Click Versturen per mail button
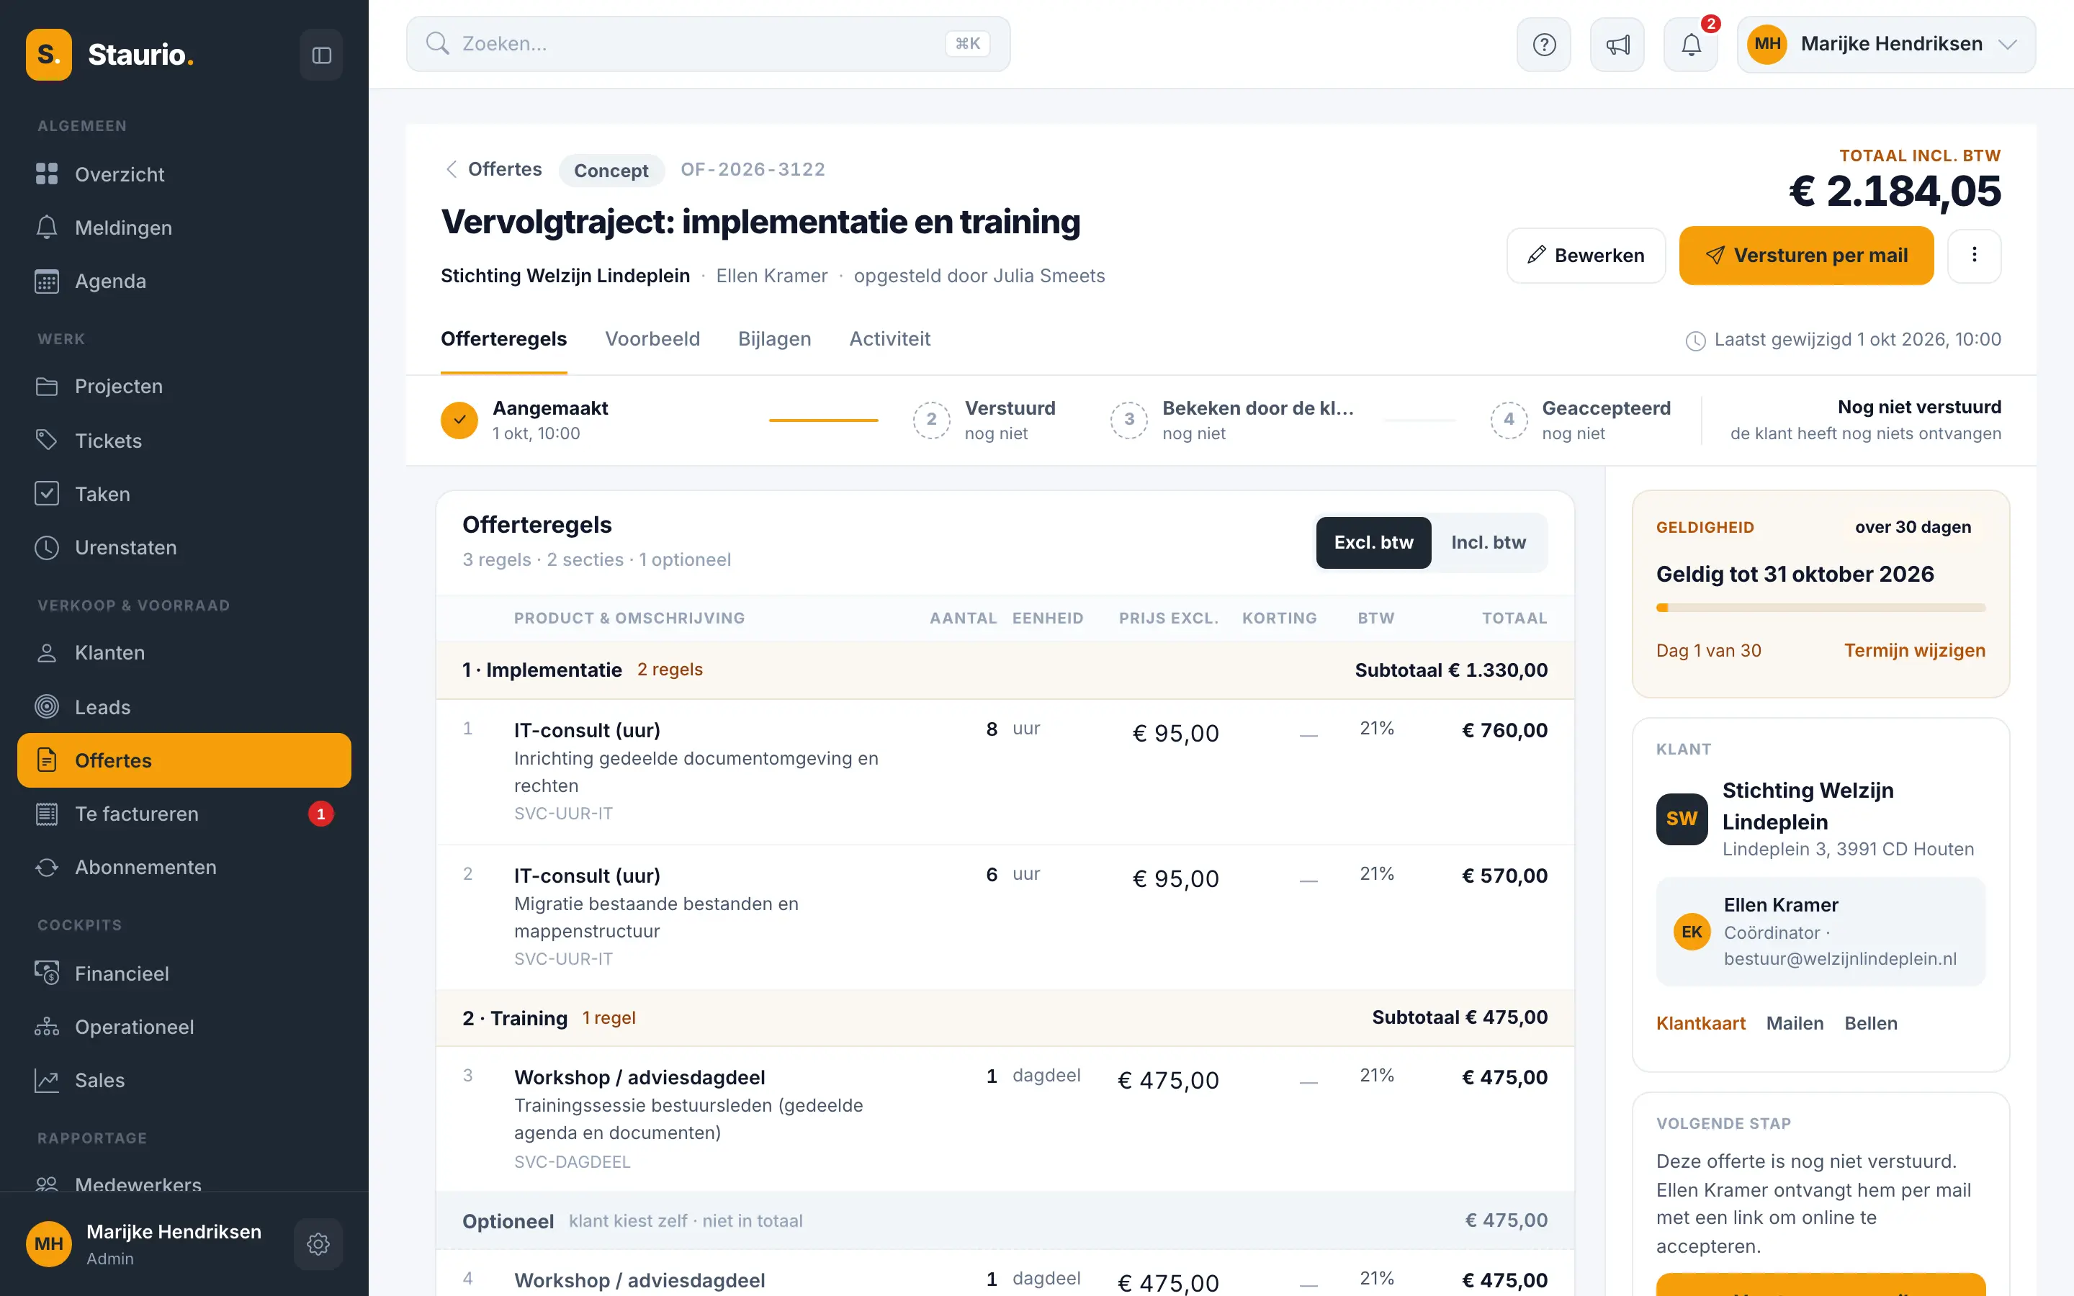2074x1296 pixels. point(1806,256)
